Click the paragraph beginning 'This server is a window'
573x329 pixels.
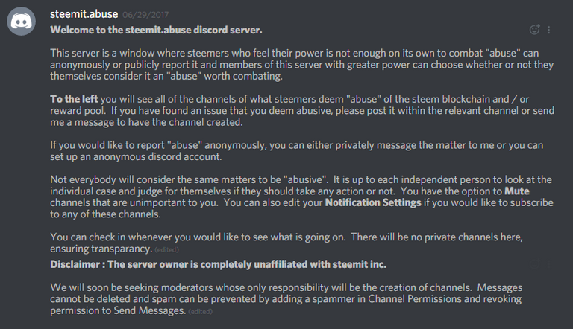(x=302, y=65)
